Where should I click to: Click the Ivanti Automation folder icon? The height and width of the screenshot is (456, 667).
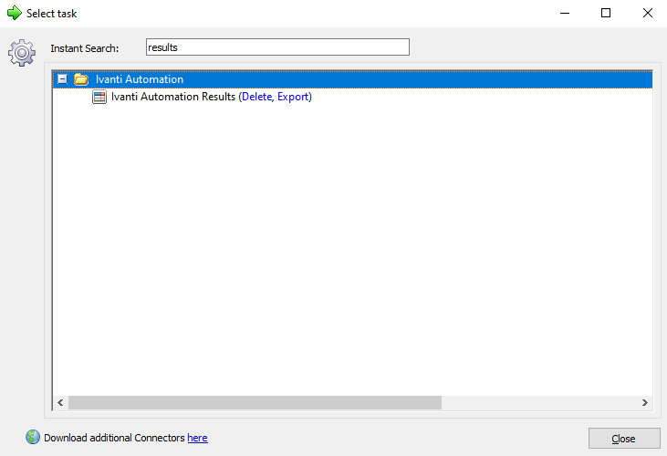pyautogui.click(x=81, y=79)
